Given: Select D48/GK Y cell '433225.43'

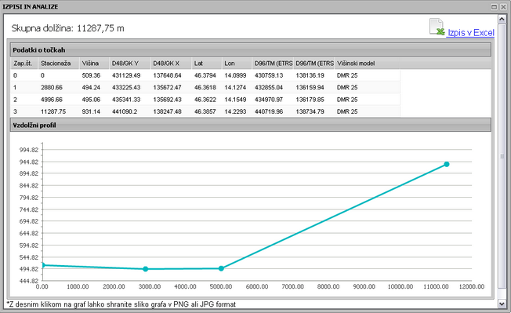Looking at the screenshot, I should coord(126,87).
